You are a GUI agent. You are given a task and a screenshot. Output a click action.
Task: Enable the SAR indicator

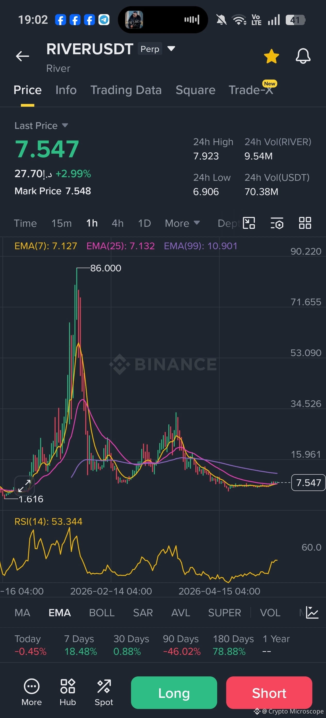click(x=143, y=613)
